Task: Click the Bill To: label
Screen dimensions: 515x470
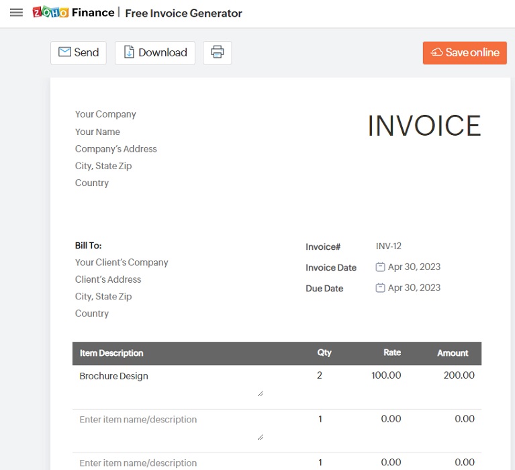Action: [x=89, y=246]
